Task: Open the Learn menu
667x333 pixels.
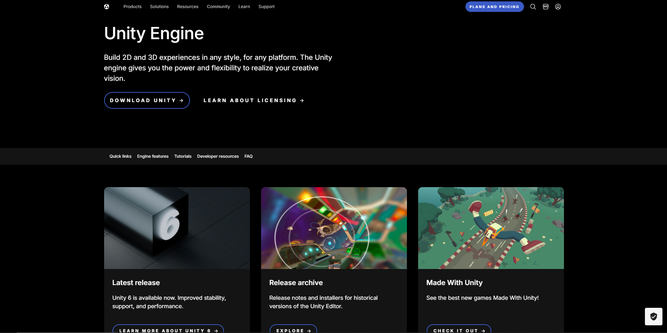Action: (x=244, y=7)
